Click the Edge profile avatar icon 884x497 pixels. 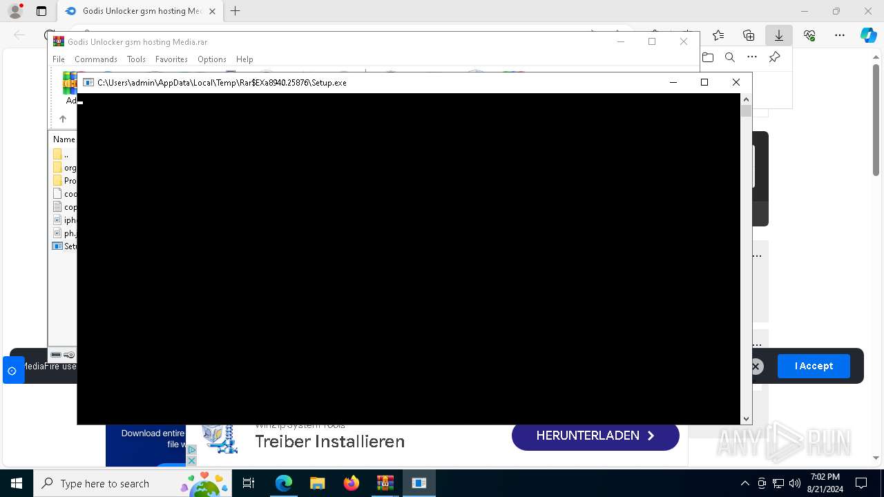(15, 11)
